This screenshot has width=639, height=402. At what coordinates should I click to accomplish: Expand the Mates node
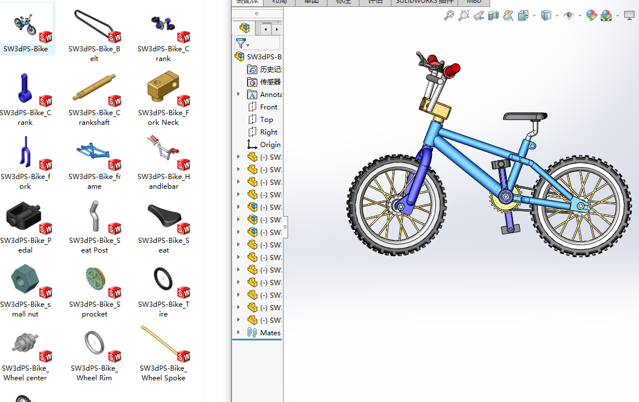pos(238,332)
